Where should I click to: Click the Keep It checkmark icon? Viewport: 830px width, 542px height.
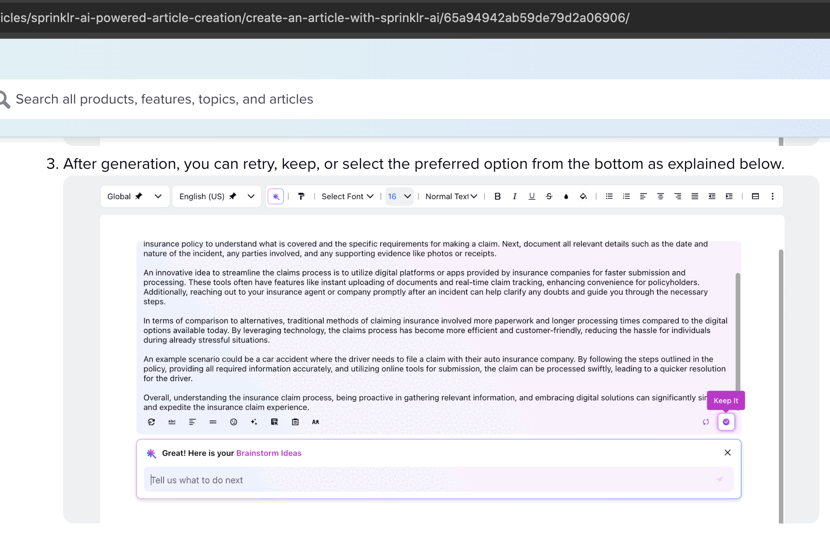(726, 422)
